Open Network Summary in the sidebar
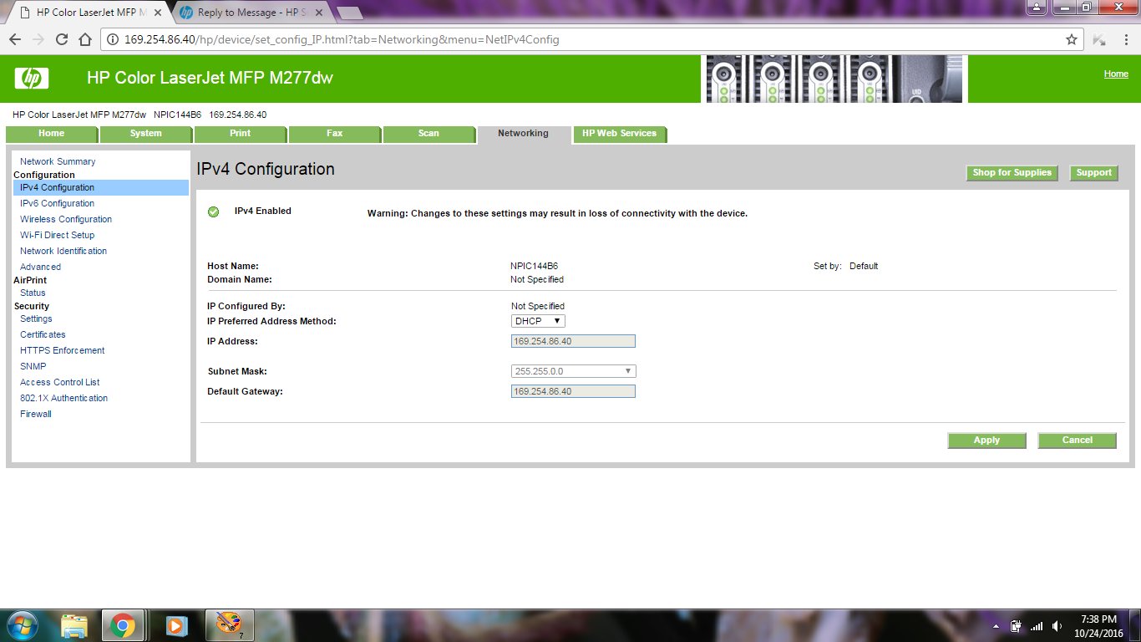Viewport: 1141px width, 642px height. click(58, 162)
